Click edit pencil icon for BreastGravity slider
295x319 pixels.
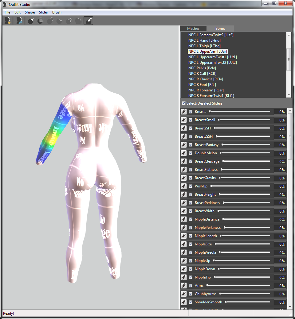tap(184, 178)
